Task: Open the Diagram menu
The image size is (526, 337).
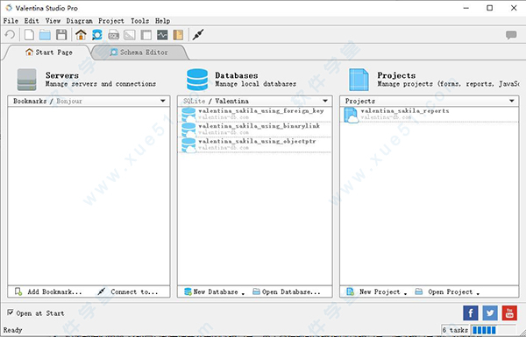Action: tap(79, 21)
